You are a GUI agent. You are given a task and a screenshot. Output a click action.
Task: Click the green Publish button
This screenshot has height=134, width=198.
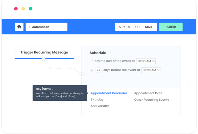point(171,27)
